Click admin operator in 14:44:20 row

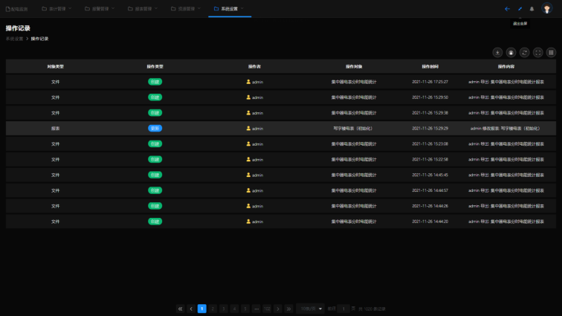254,222
